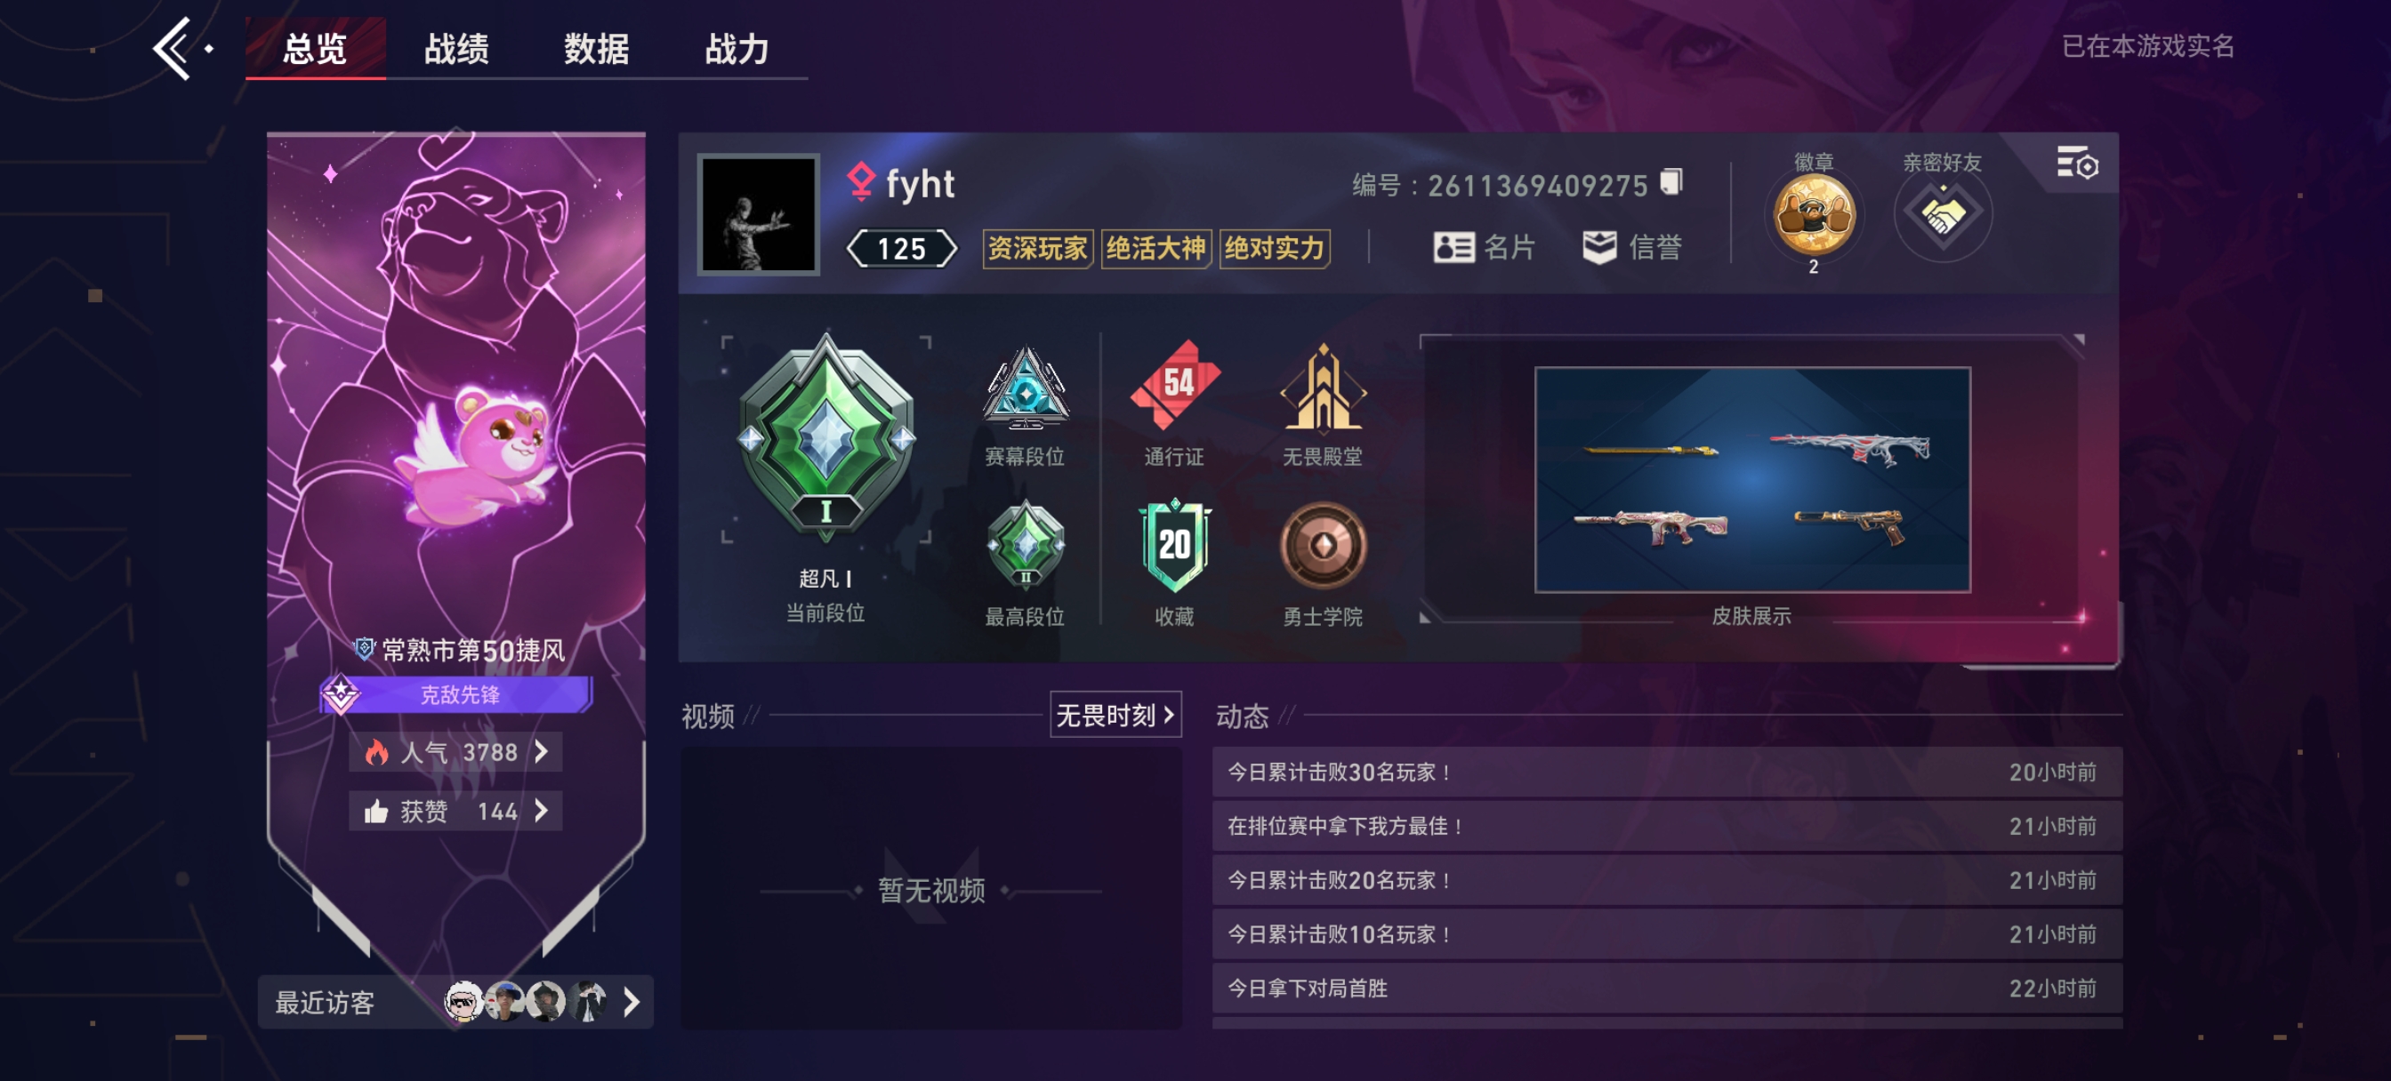View the 赛幕段位 rank icon
The height and width of the screenshot is (1081, 2391).
[1025, 388]
